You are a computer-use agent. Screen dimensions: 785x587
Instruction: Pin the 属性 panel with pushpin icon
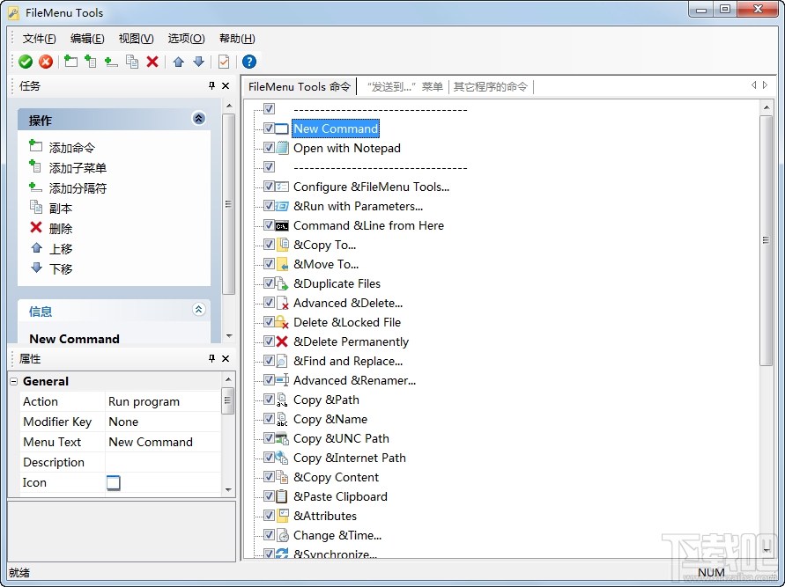coord(211,358)
